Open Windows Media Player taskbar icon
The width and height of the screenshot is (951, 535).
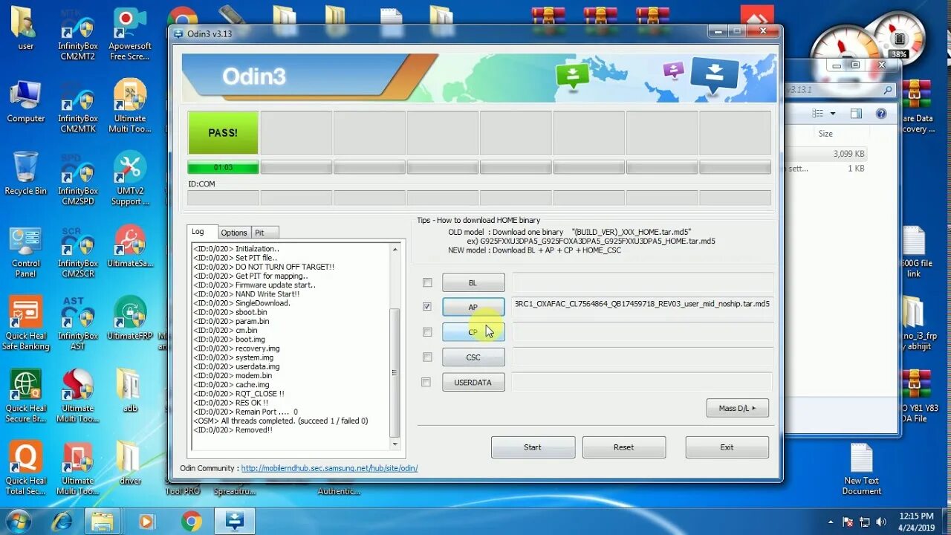146,522
